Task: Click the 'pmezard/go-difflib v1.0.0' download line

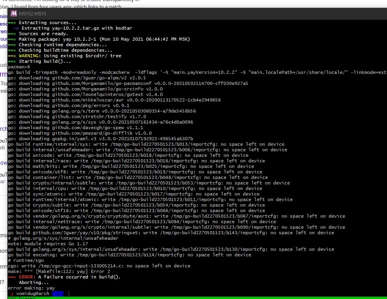Action: click(80, 133)
